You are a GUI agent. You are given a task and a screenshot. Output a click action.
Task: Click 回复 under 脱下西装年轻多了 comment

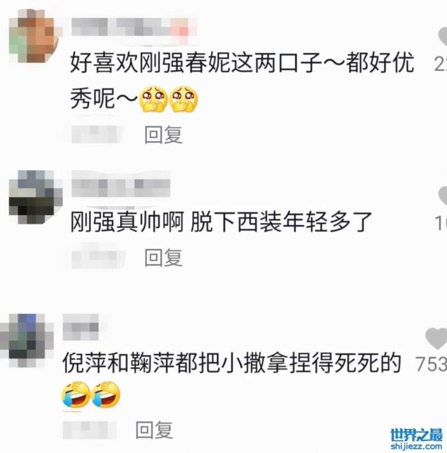164,258
